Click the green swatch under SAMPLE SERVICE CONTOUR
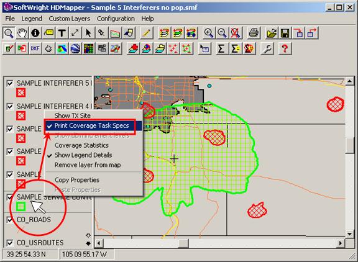 pyautogui.click(x=21, y=207)
